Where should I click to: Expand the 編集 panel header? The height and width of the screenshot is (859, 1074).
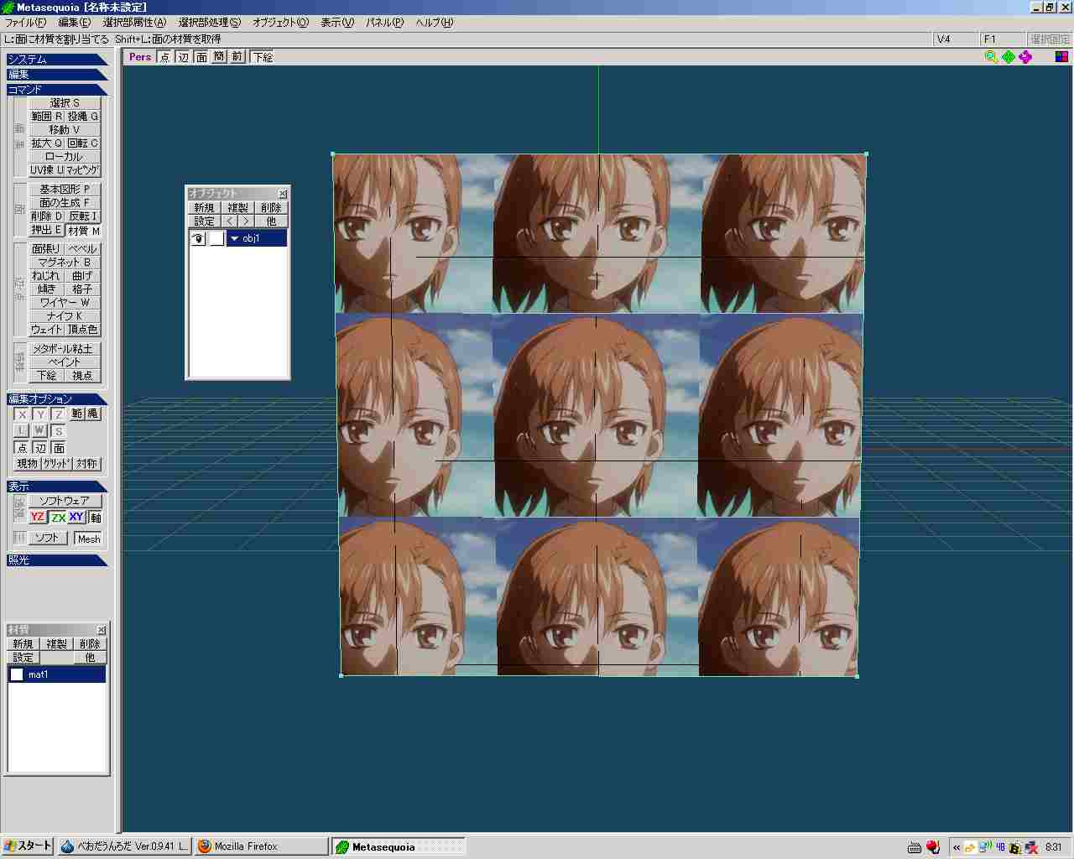coord(57,75)
